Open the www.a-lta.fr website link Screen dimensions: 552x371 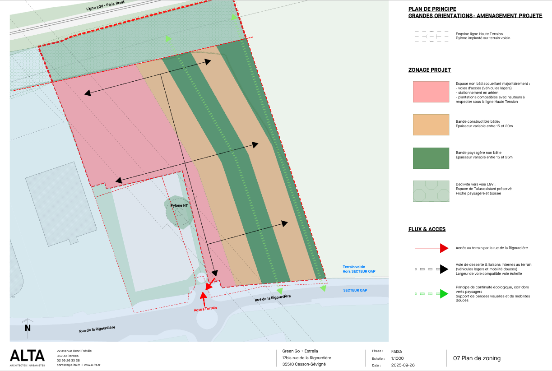[92, 365]
